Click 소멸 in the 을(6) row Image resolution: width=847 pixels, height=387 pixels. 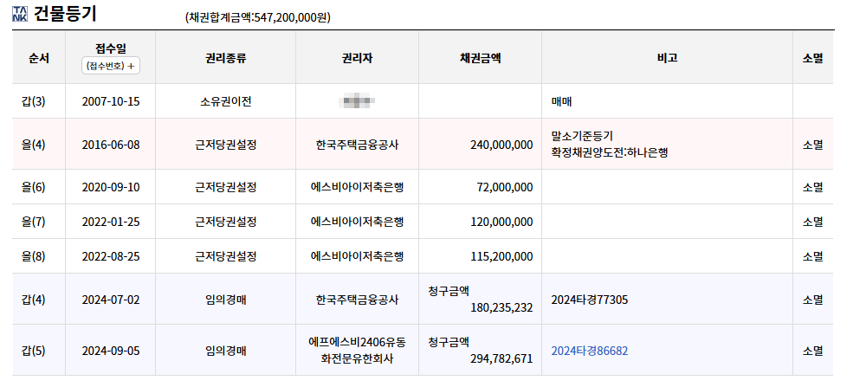pos(813,187)
